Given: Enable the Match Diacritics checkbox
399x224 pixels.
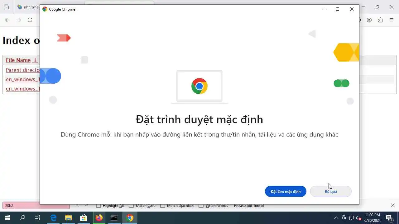Looking at the screenshot, I should 162,206.
